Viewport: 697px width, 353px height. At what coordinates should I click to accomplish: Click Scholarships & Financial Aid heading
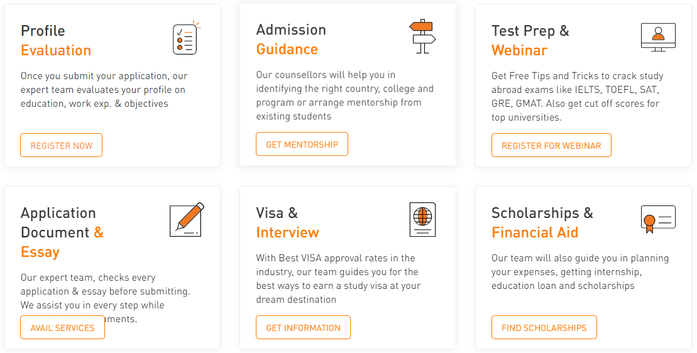pos(542,222)
